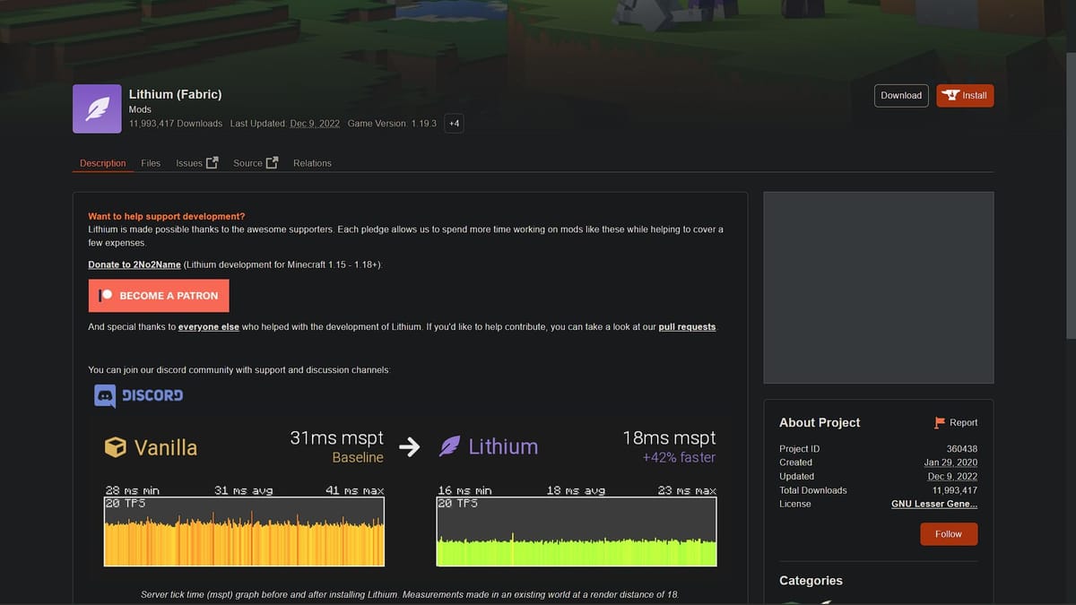Click the 16 ms min label
Screen dimensions: 1076x605
465,490
